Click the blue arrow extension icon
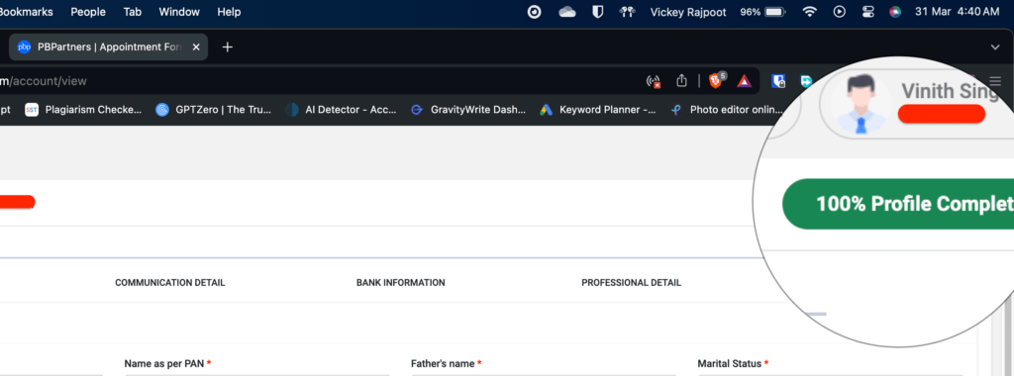 [x=806, y=81]
